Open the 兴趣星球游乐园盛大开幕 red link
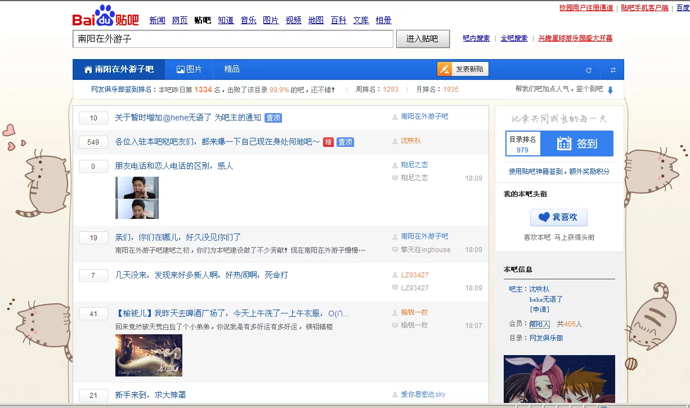The width and height of the screenshot is (690, 408). coord(575,38)
